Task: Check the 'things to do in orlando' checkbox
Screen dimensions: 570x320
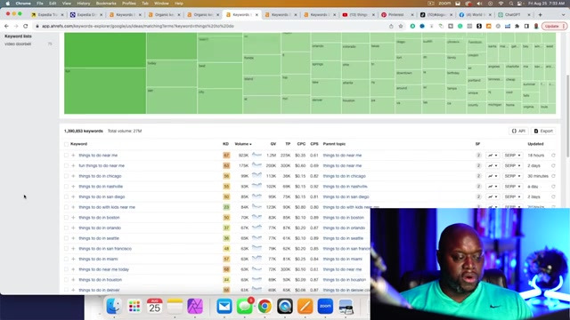Action: 66,228
